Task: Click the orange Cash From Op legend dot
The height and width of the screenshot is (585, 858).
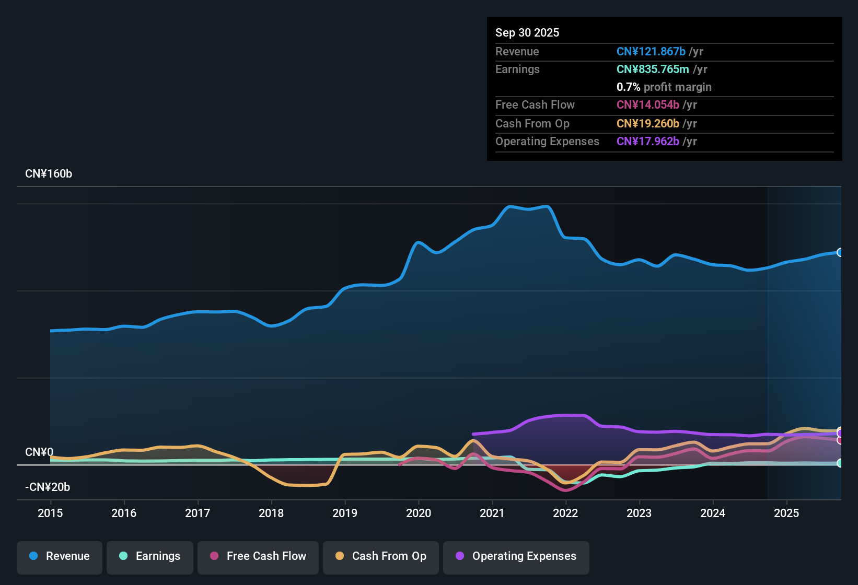Action: [x=340, y=556]
